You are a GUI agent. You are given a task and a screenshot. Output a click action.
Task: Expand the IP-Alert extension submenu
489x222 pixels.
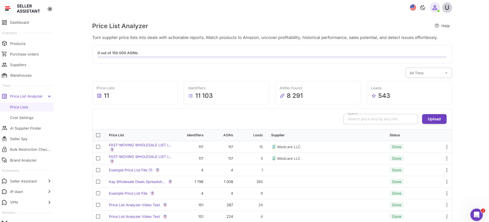pyautogui.click(x=49, y=192)
